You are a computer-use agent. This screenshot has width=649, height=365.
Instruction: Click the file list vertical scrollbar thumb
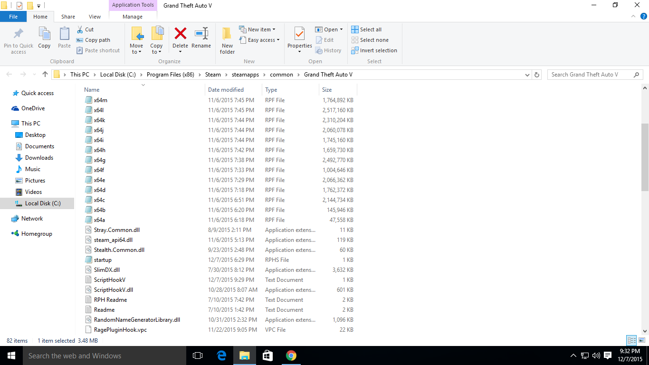point(645,158)
